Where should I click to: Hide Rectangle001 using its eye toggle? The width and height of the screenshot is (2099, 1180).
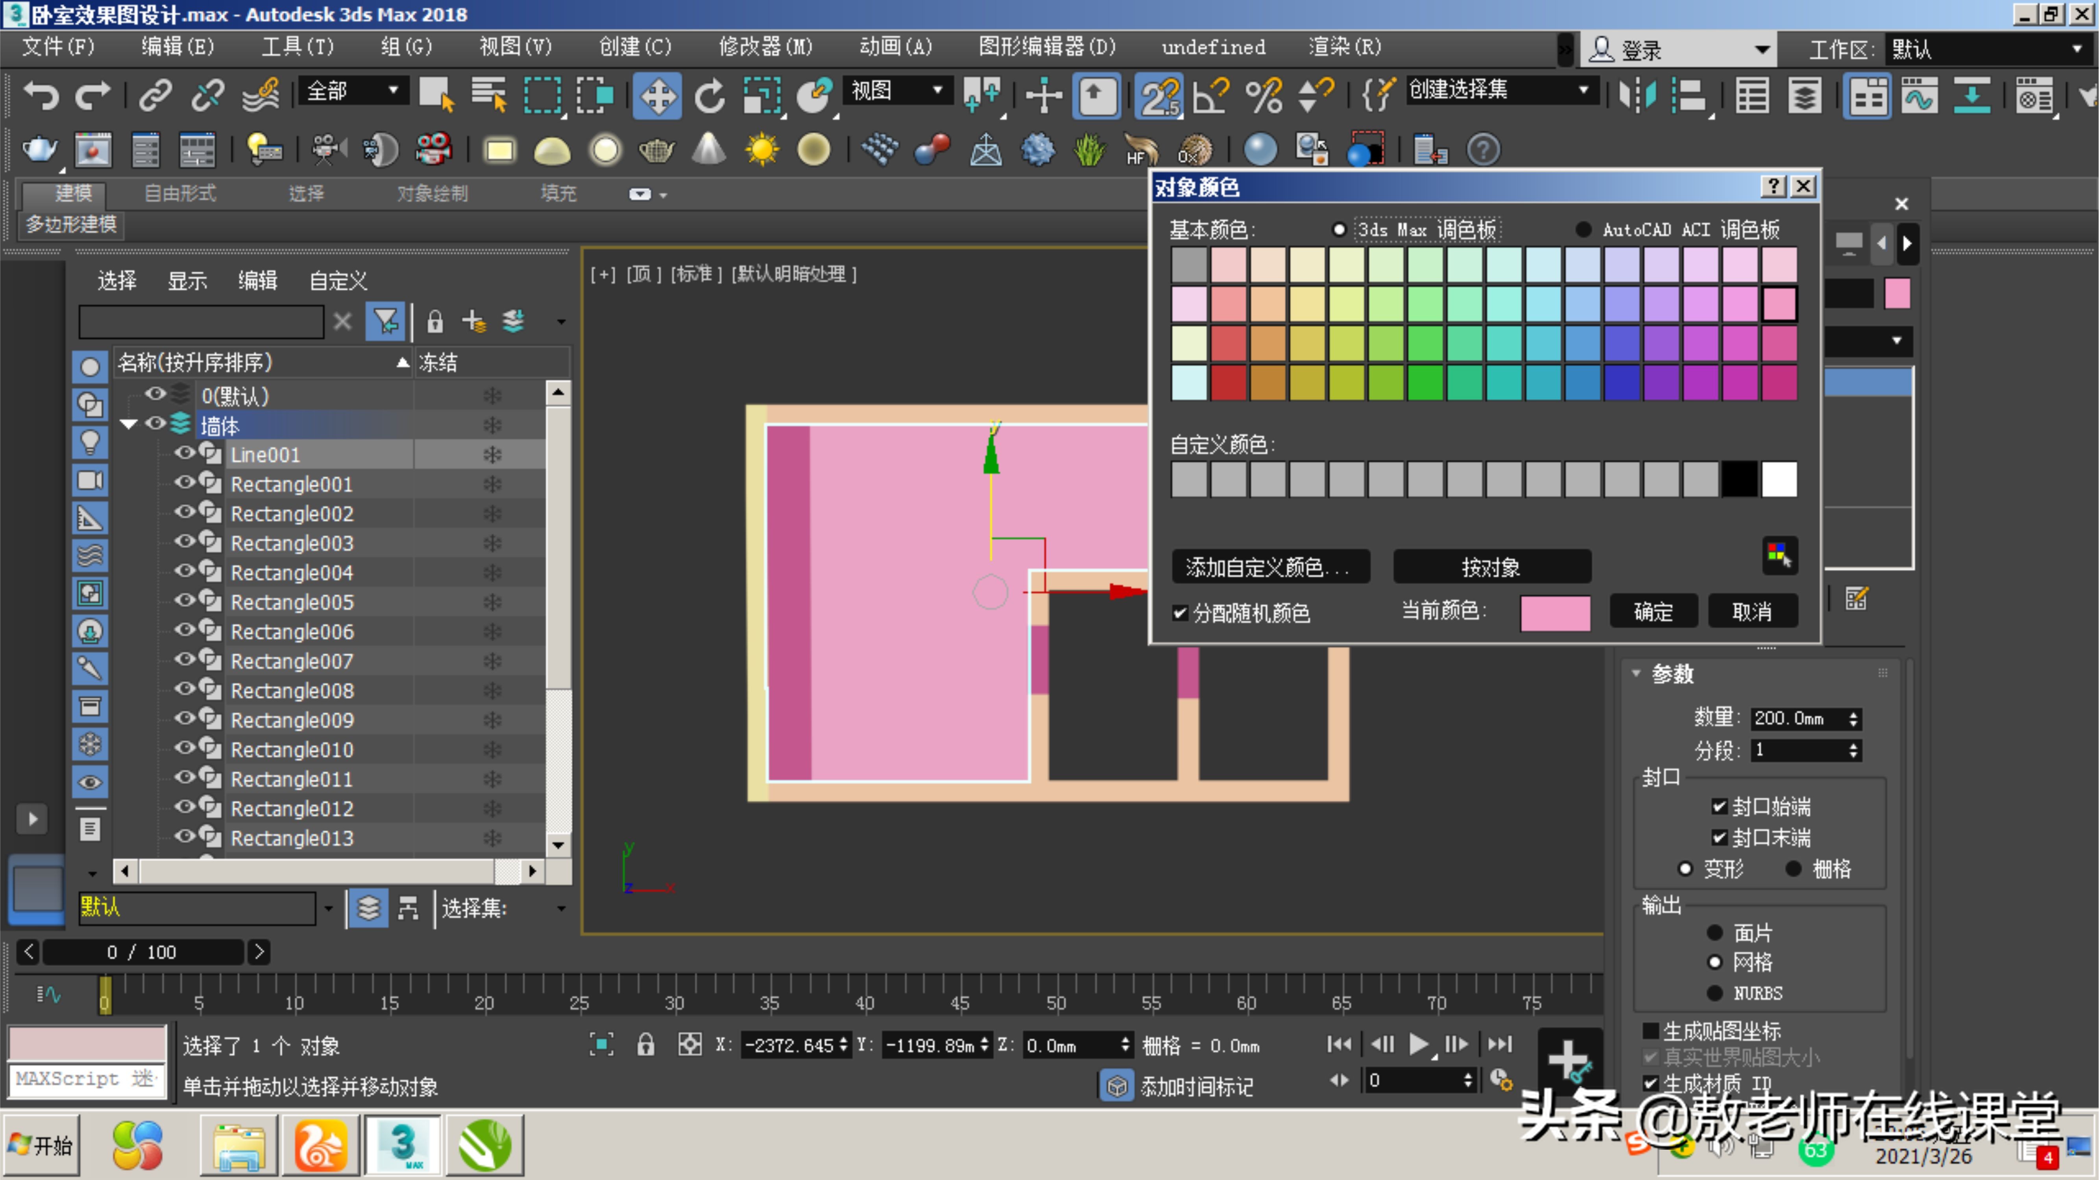point(184,484)
